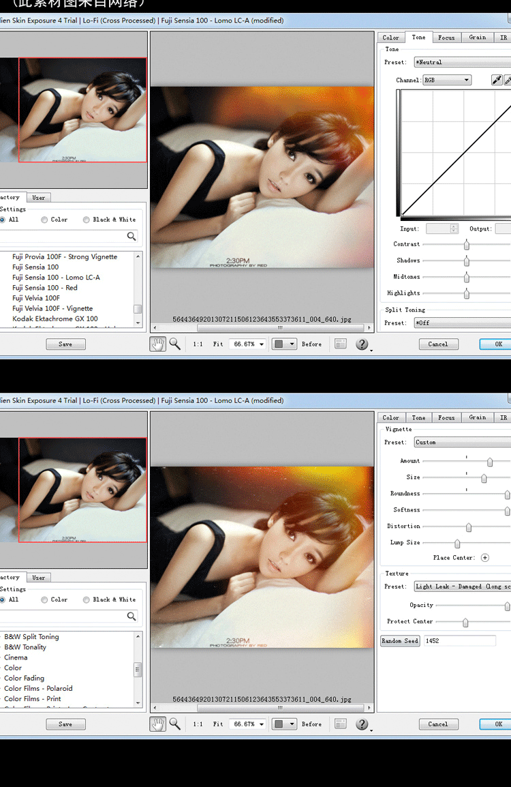Click the navigator thumbnail in the Tone window
This screenshot has height=787, width=511.
74,110
